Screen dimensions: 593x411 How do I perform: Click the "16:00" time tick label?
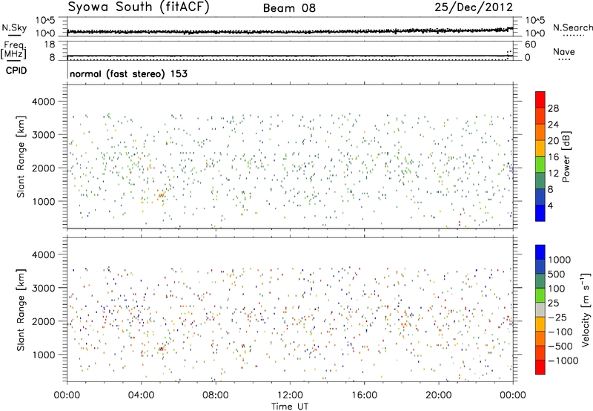pyautogui.click(x=364, y=395)
